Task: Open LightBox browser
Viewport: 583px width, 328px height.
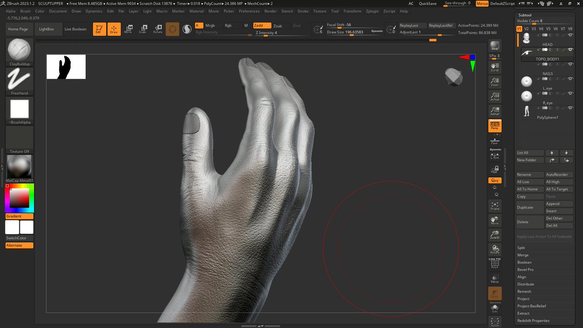Action: [x=47, y=29]
